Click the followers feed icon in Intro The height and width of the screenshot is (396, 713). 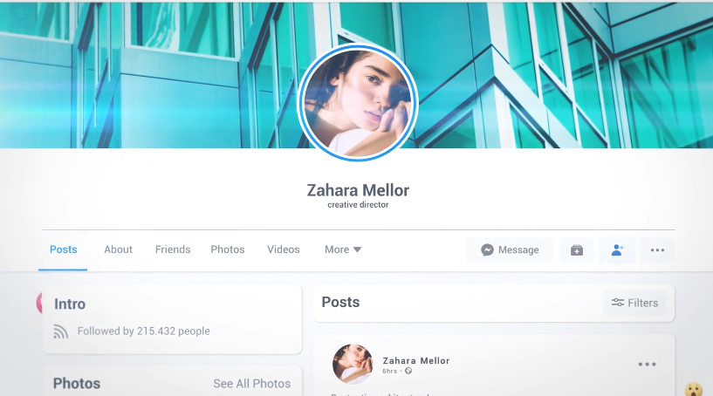(60, 331)
